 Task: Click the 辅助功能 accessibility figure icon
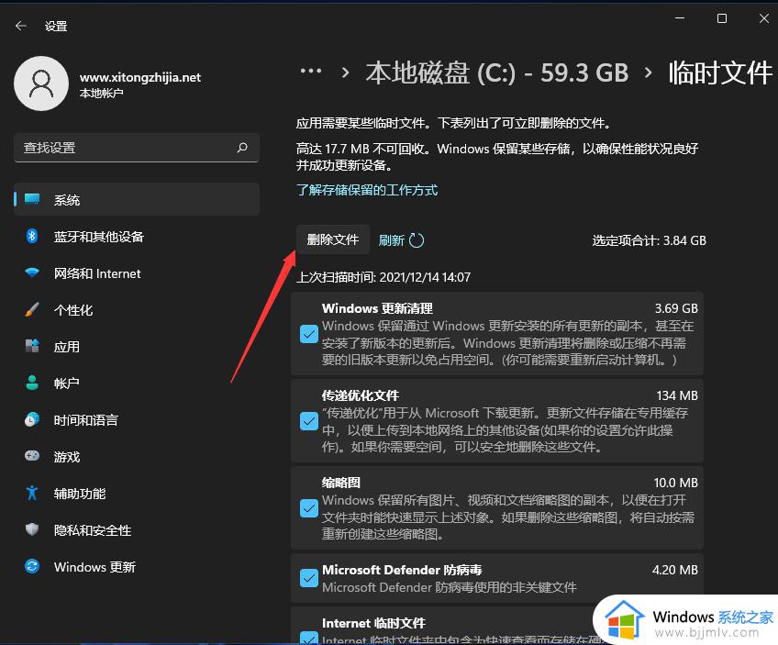32,493
